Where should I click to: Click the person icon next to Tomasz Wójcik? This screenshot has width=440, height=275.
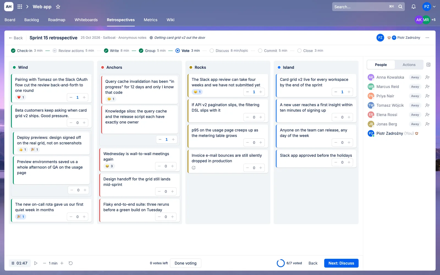[427, 105]
